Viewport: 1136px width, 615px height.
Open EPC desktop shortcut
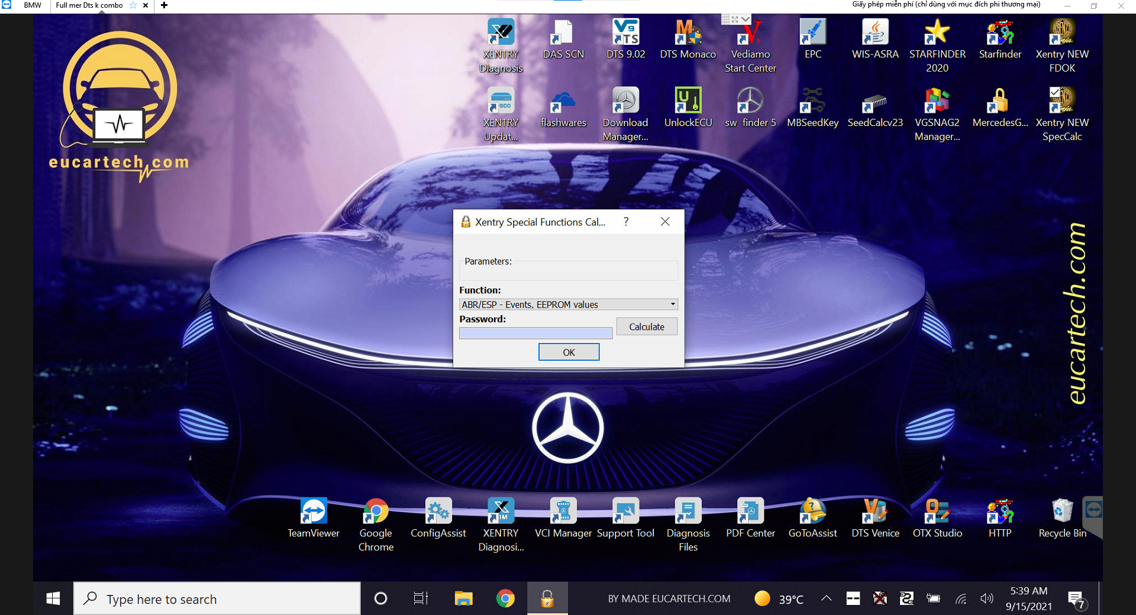coord(813,39)
